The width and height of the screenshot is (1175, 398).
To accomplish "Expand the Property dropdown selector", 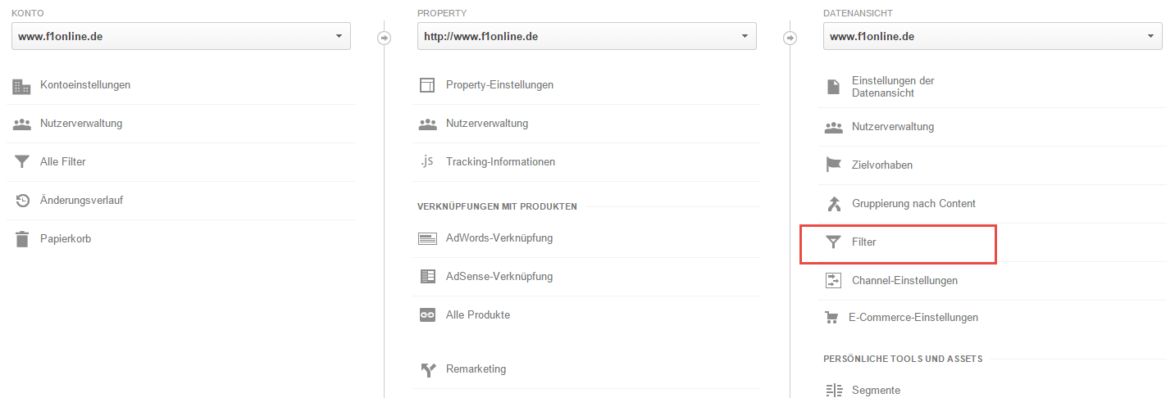I will click(x=587, y=36).
